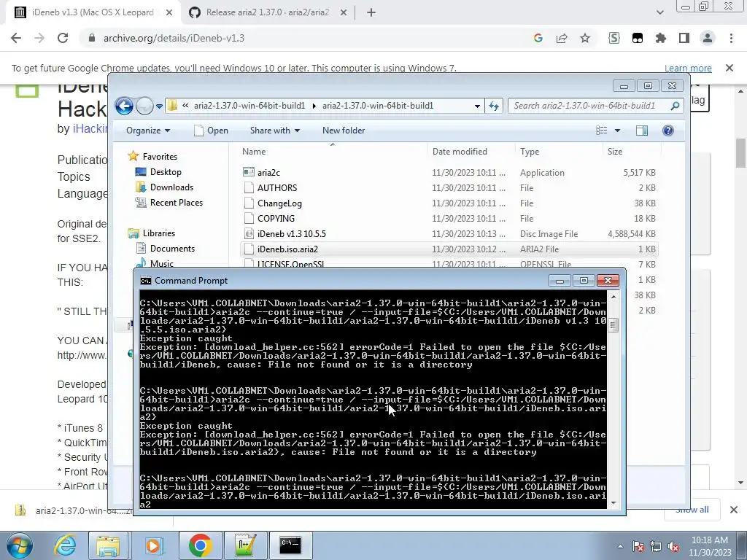Click Chrome page vertical scrollbar thumb

[x=741, y=153]
